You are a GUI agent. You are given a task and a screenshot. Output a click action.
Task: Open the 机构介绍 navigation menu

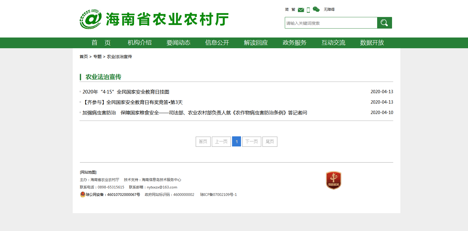click(140, 43)
